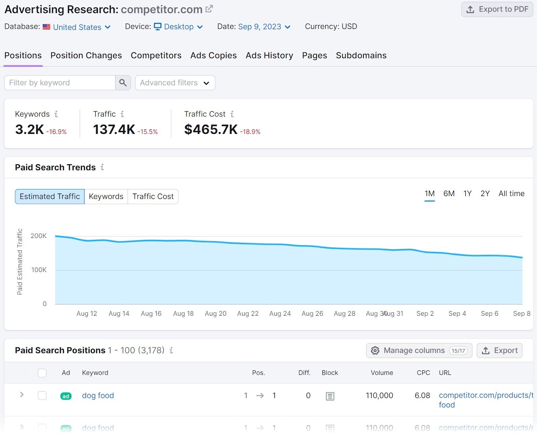
Task: Click the search magnifier icon next to keyword filter
Action: pos(123,83)
